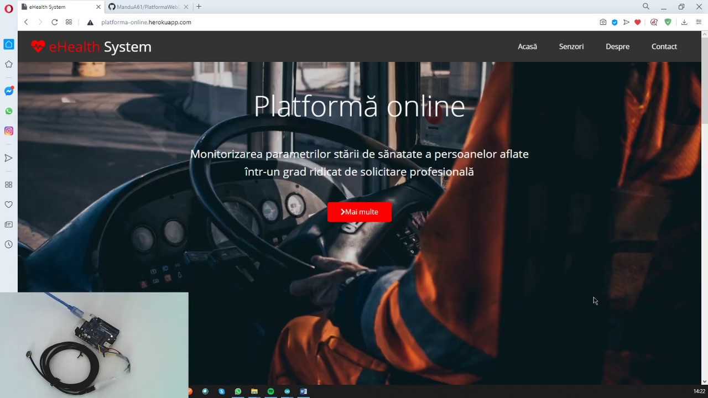Reload the current page

pyautogui.click(x=54, y=22)
